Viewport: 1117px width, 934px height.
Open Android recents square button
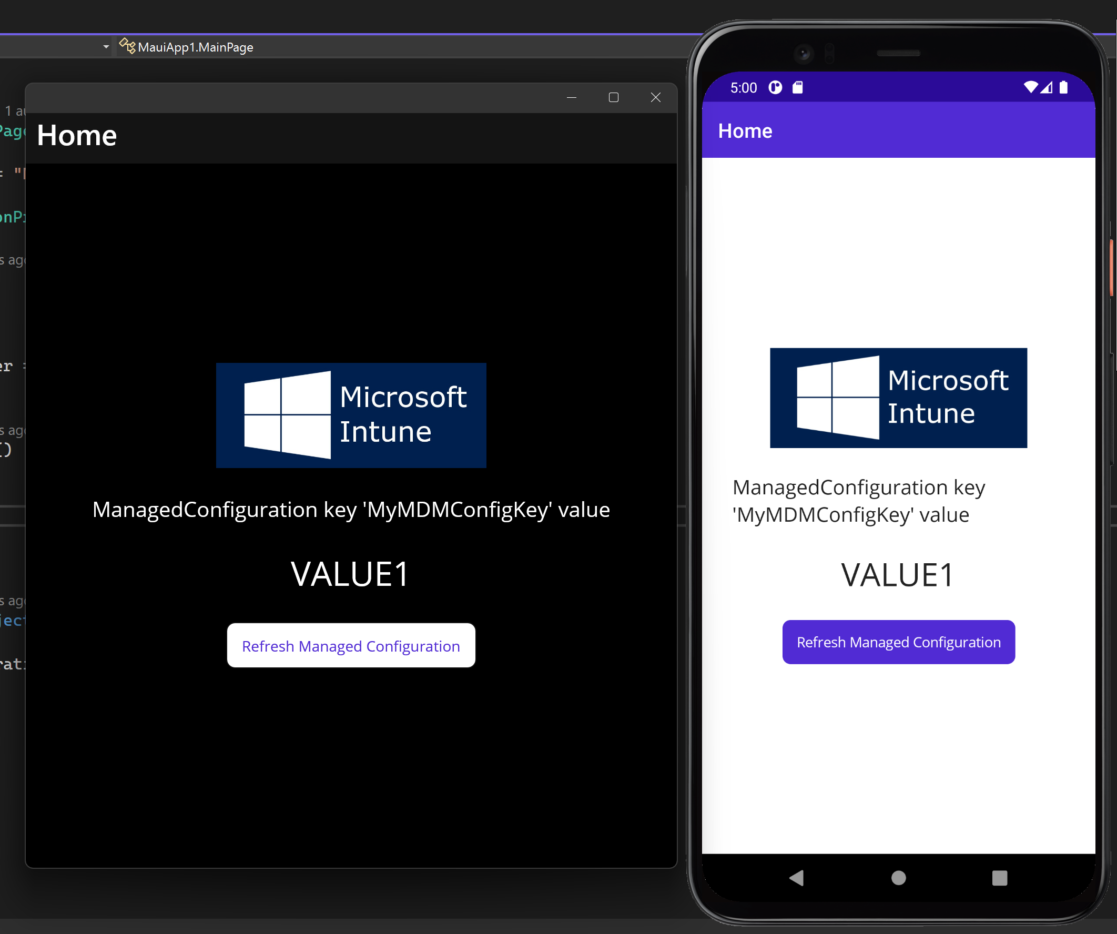tap(999, 878)
